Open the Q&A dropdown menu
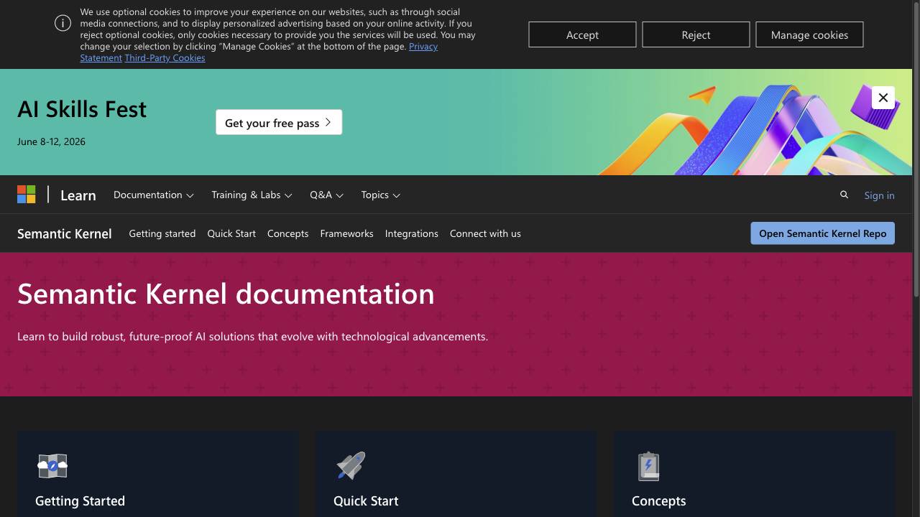This screenshot has height=517, width=920. coord(326,195)
